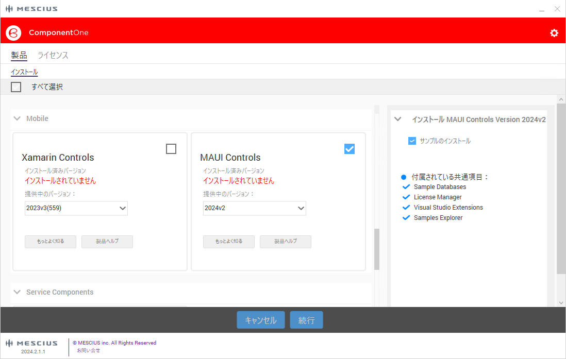The width and height of the screenshot is (566, 359).
Task: Click the blue bullet beside 付属されている共通項目
Action: pyautogui.click(x=404, y=177)
